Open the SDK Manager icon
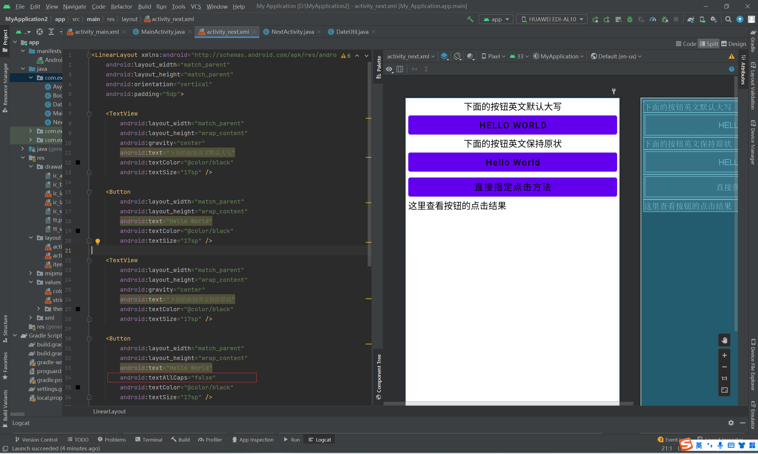The image size is (758, 454). [714, 19]
